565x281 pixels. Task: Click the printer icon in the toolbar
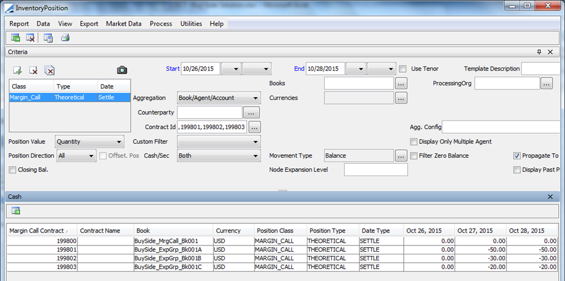[65, 37]
